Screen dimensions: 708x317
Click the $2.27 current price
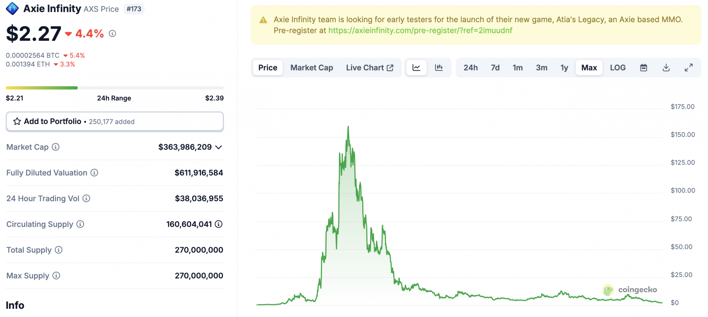click(33, 34)
